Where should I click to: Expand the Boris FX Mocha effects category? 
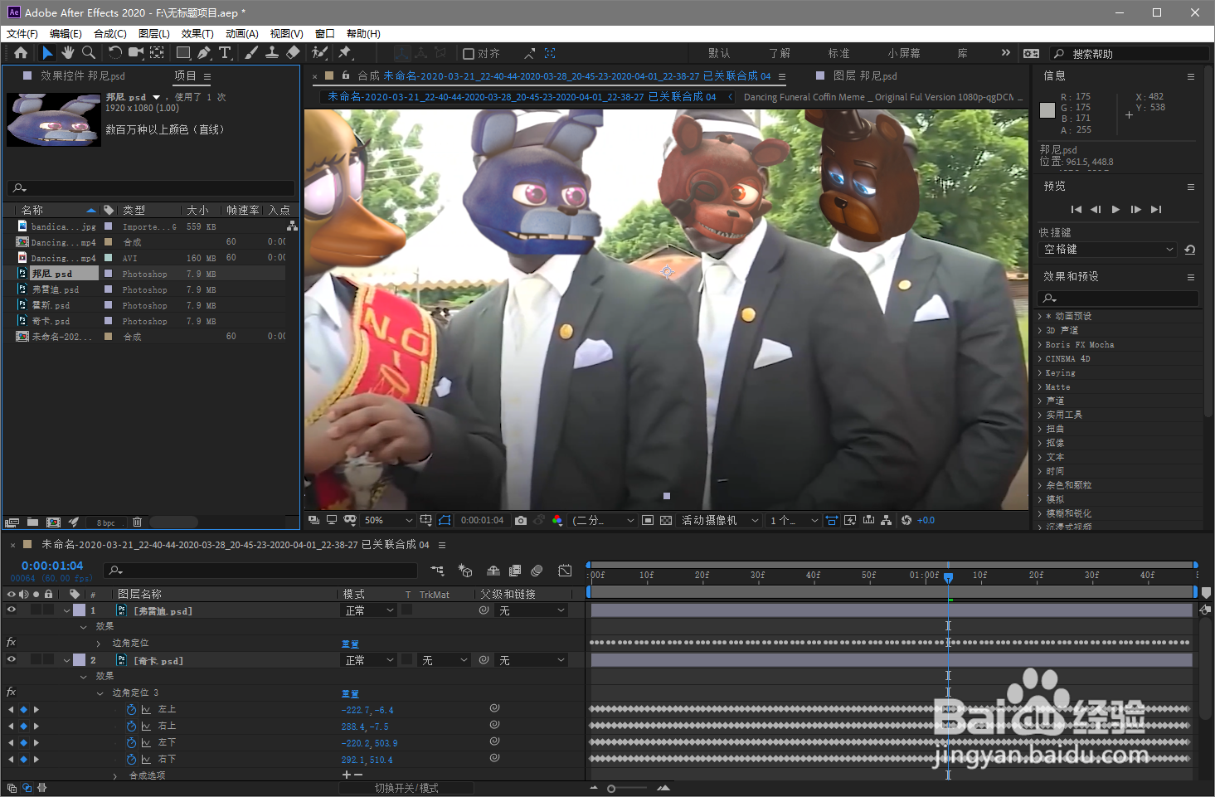pyautogui.click(x=1041, y=344)
